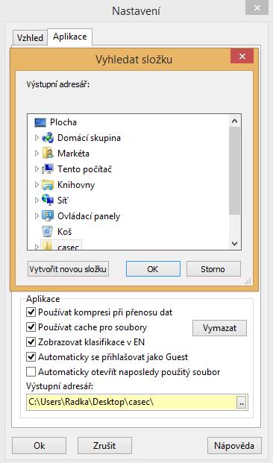Click Vymazat to clear the cache
273x463 pixels.
coord(219,328)
